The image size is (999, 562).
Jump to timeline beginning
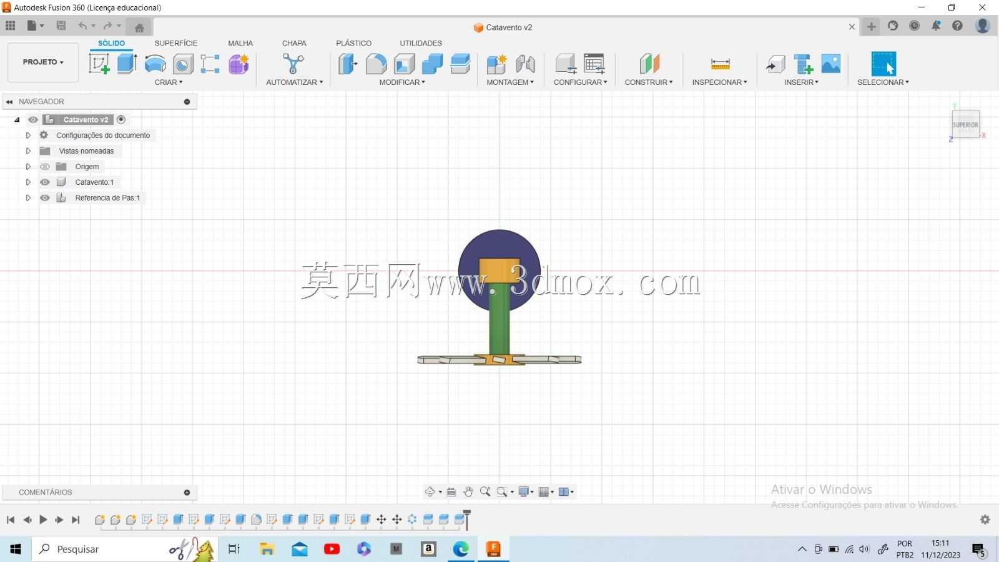point(11,520)
